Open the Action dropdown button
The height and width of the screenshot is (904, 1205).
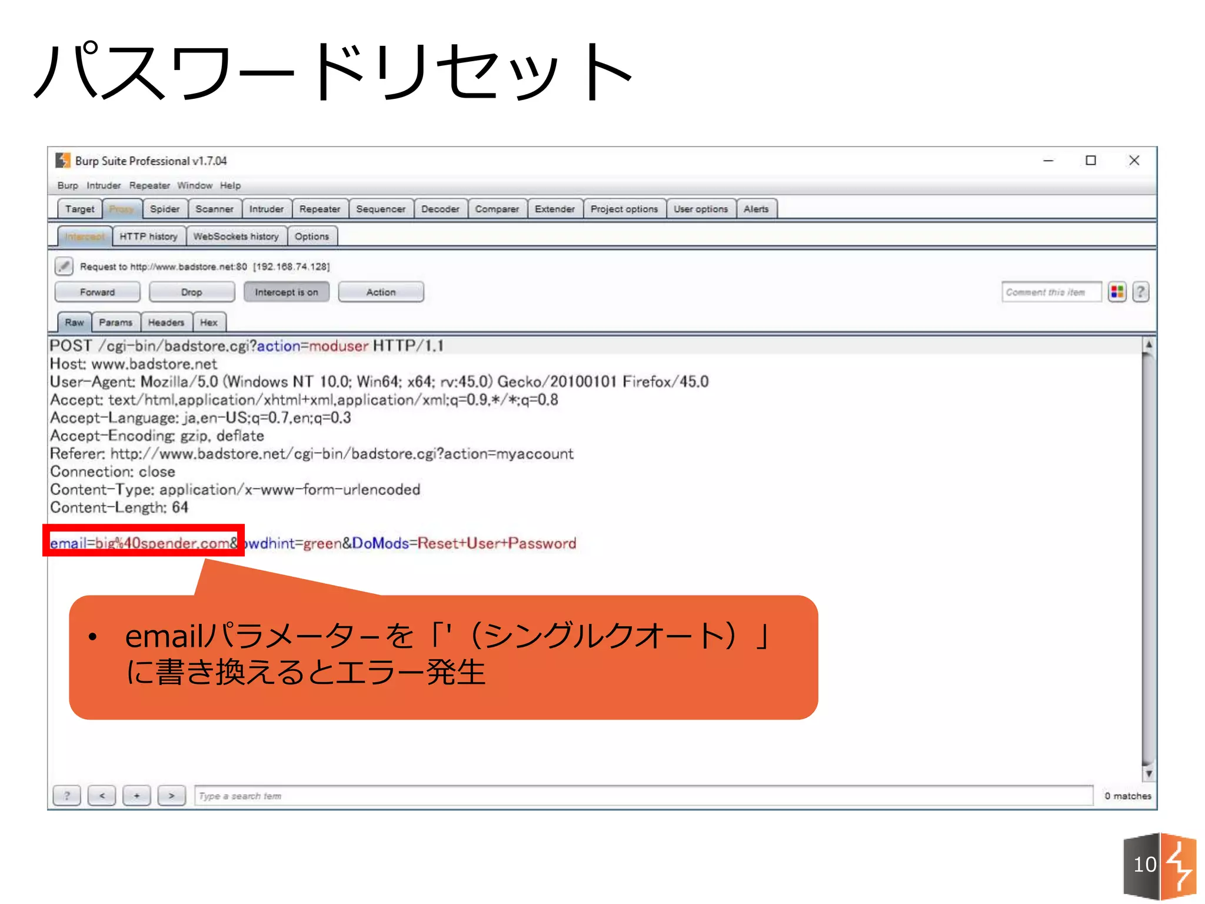pyautogui.click(x=381, y=292)
